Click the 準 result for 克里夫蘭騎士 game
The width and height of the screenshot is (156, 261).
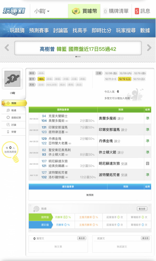[x=147, y=118]
